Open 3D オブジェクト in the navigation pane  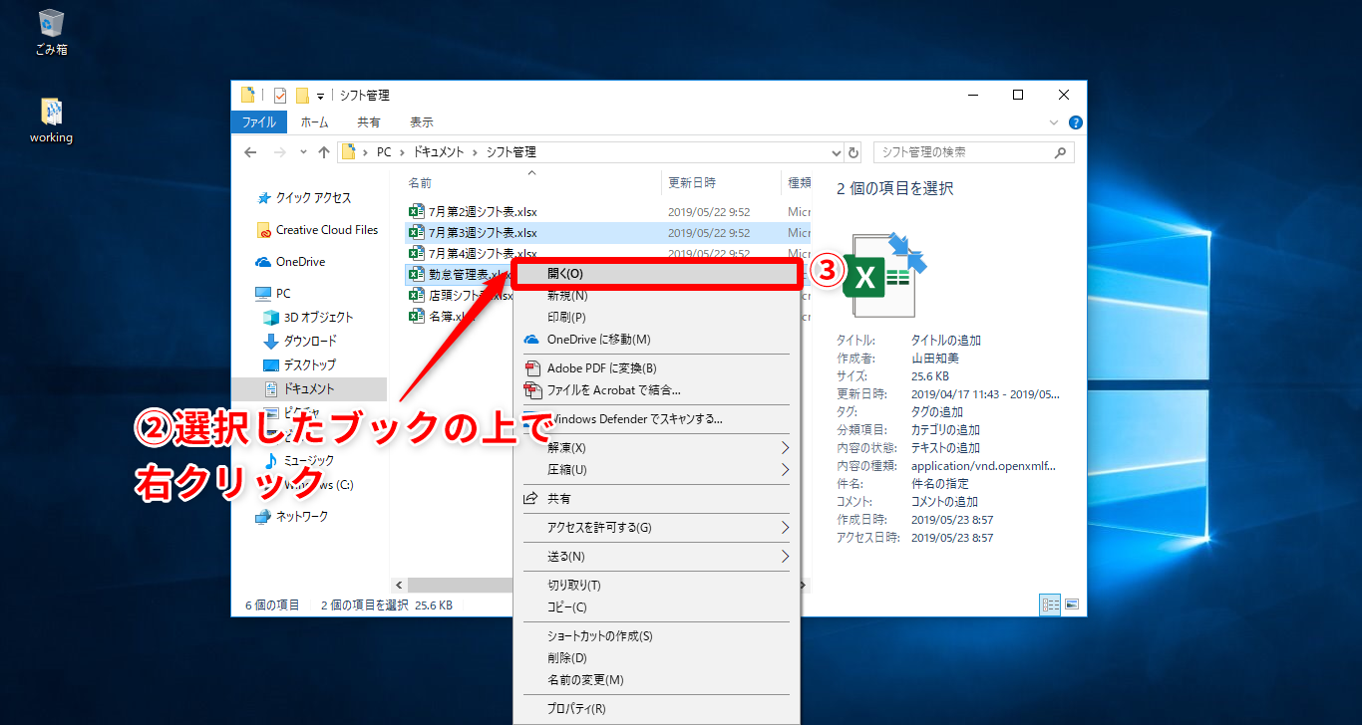pos(309,318)
